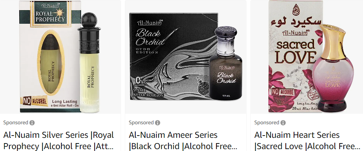Click info icon beside Royal Prophecy Sponsored label
This screenshot has height=151, width=363.
(32, 123)
